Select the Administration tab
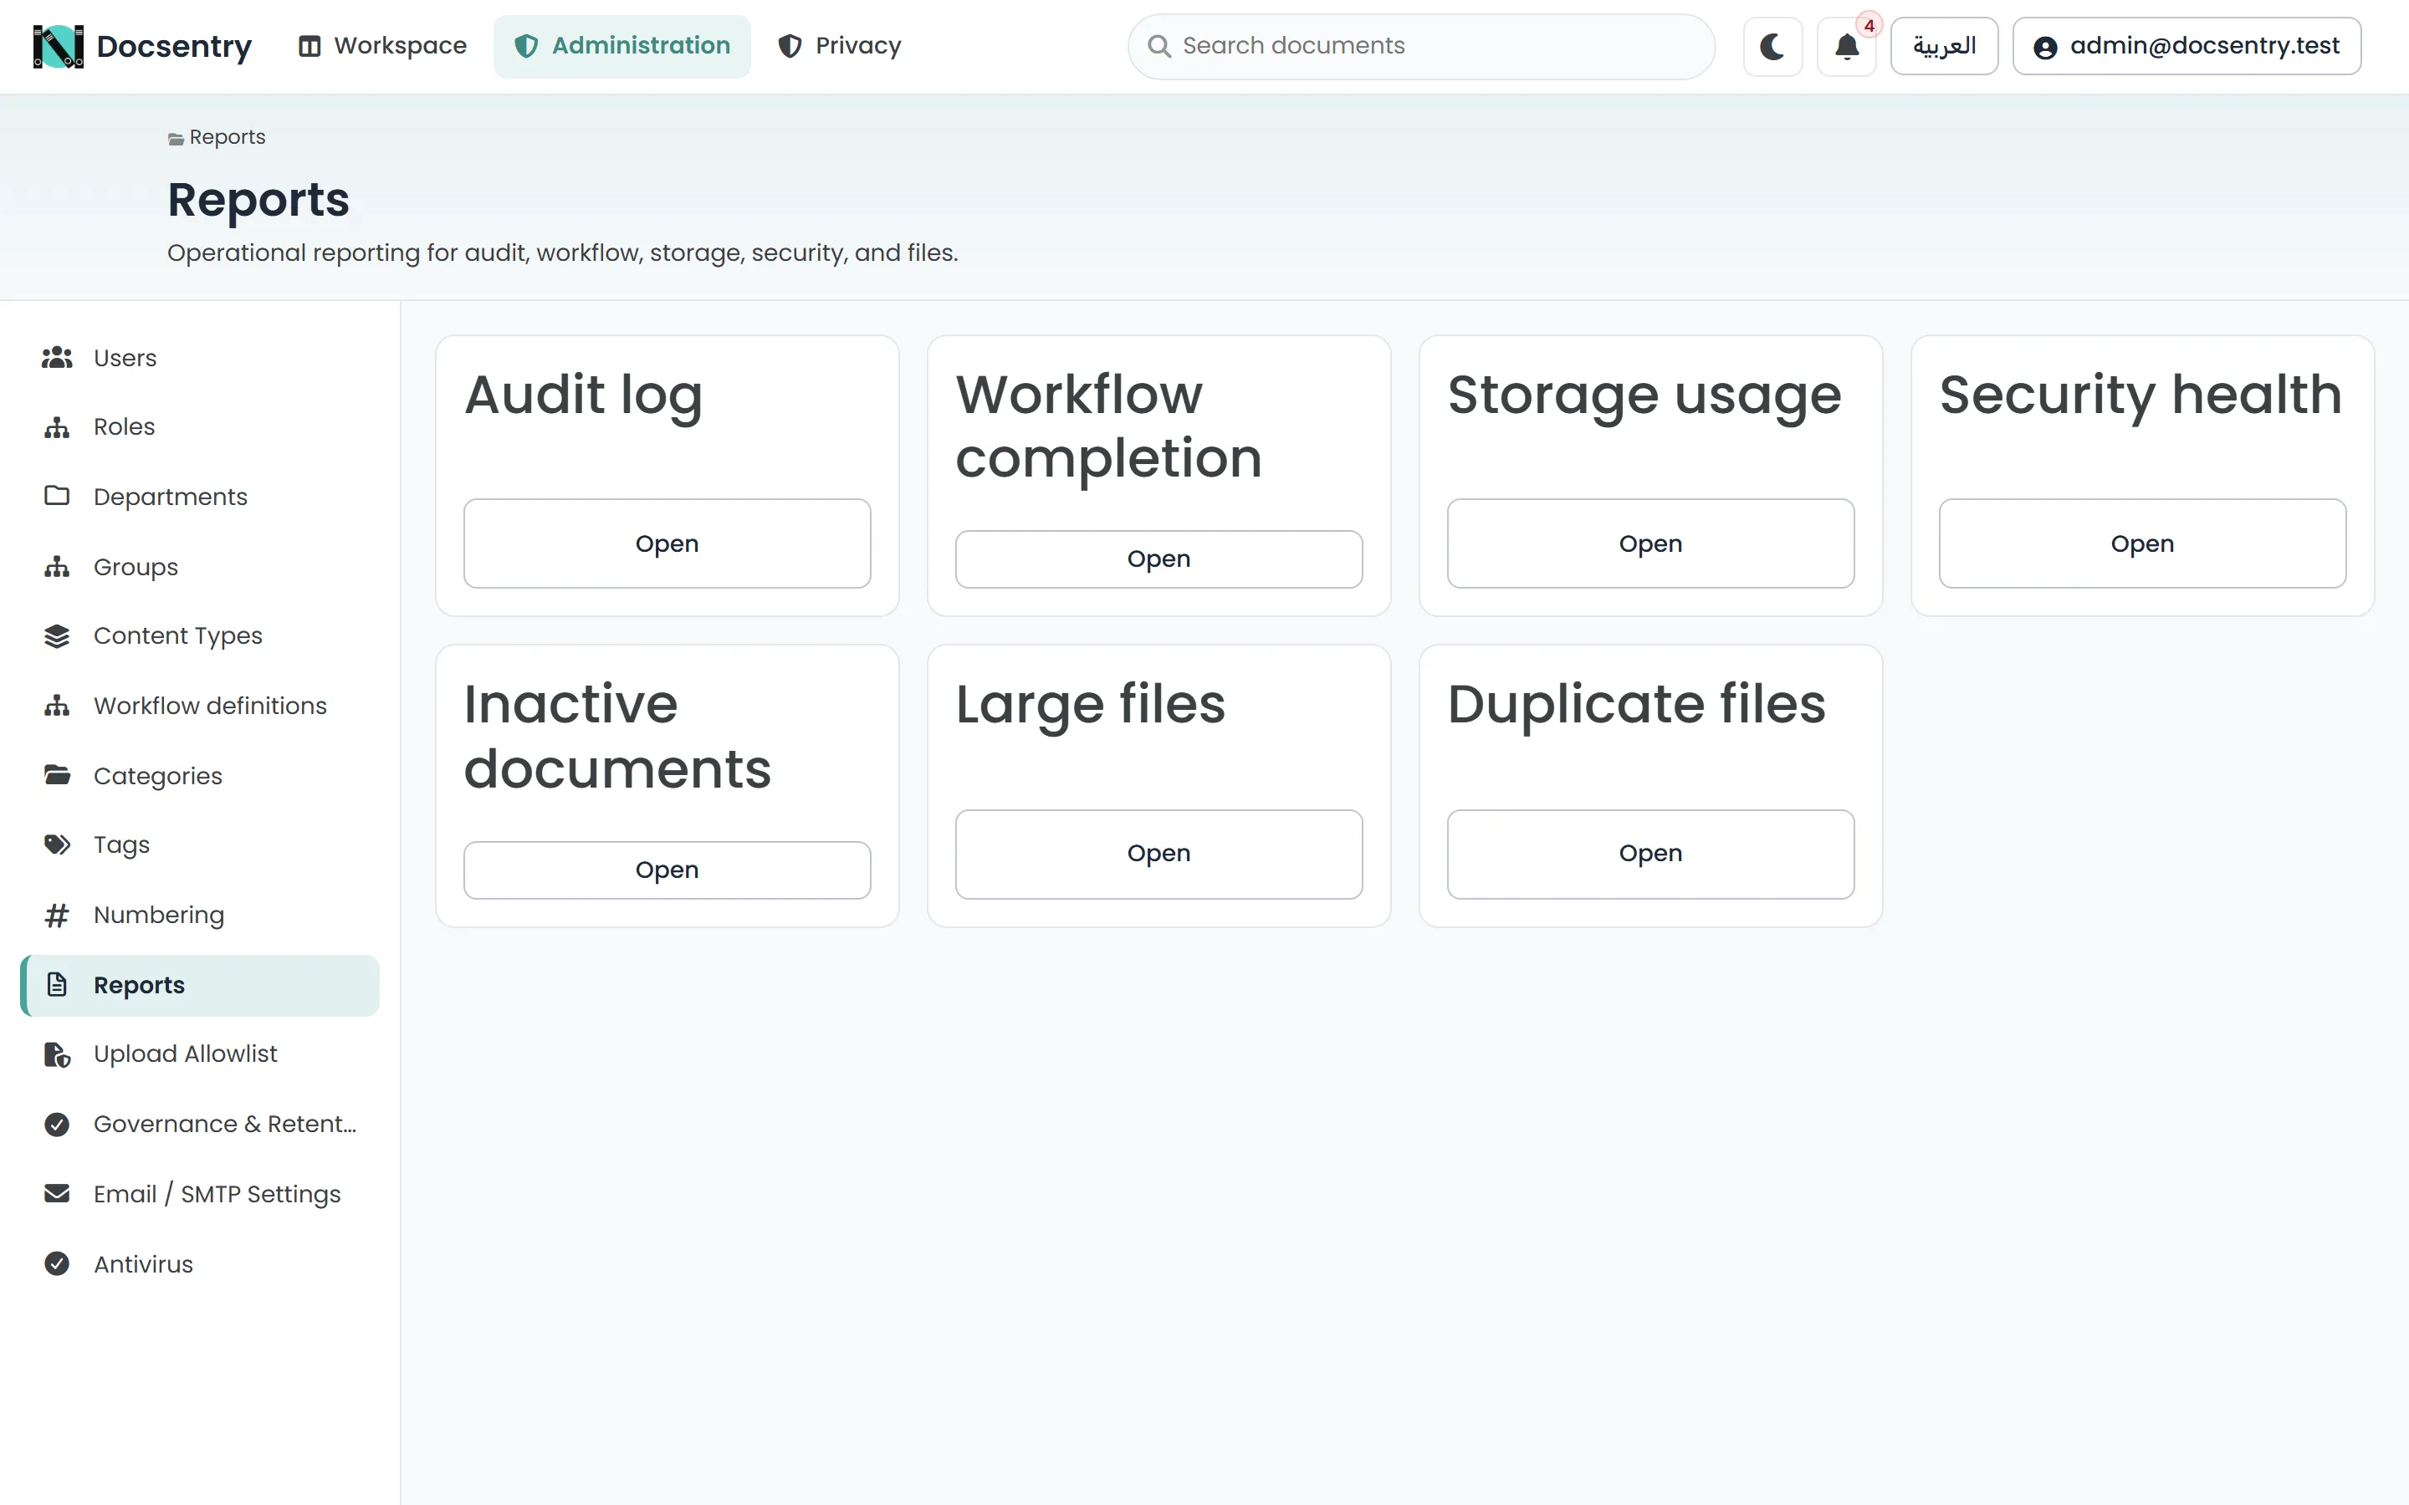This screenshot has height=1505, width=2409. pyautogui.click(x=622, y=46)
